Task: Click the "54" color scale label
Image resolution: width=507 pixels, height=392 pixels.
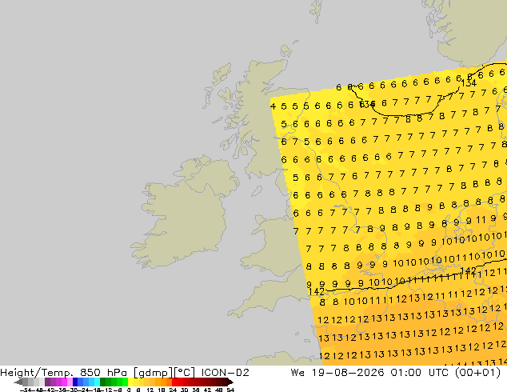Action: 230,390
